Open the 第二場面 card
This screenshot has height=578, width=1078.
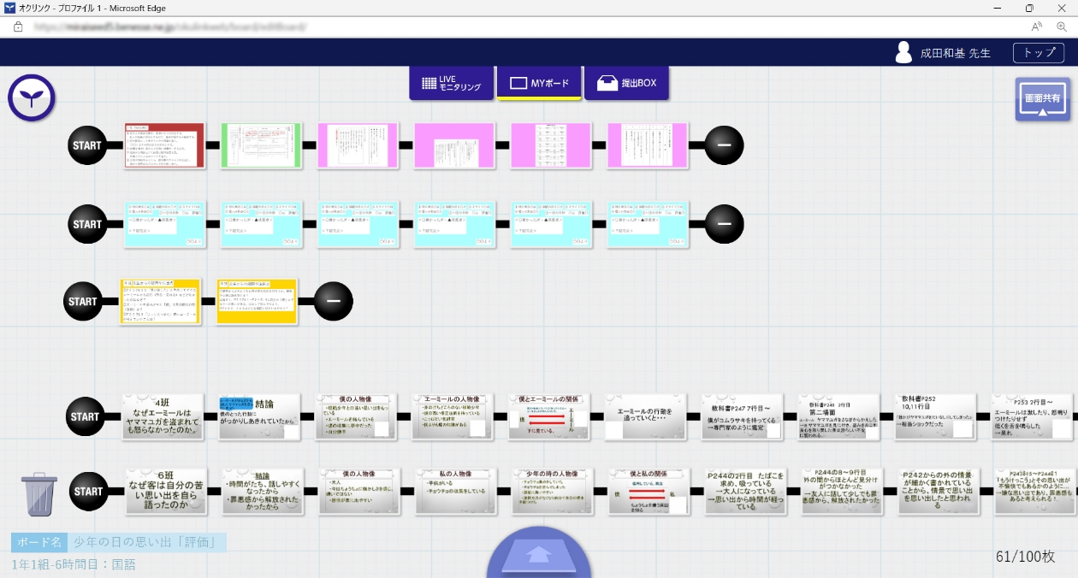(x=839, y=416)
